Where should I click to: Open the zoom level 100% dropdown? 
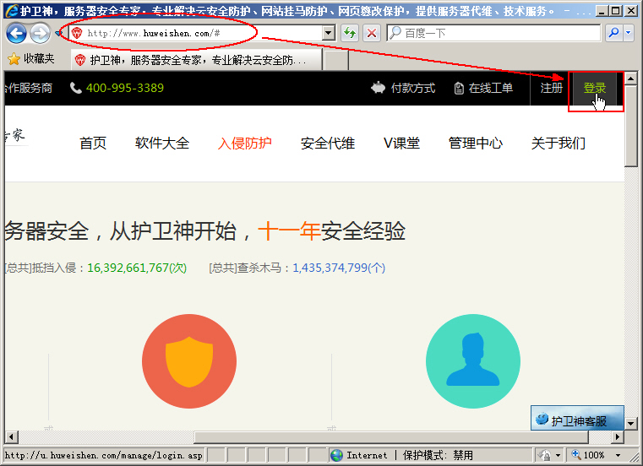pos(618,455)
